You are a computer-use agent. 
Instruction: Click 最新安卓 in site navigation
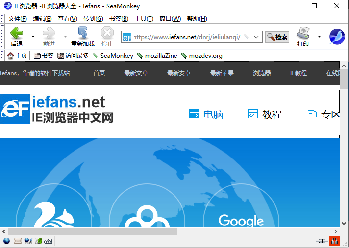point(179,73)
